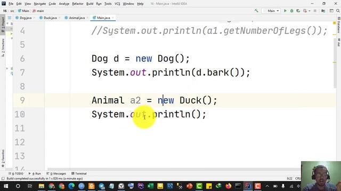341x191 pixels.
Task: Open the File menu
Action: coord(11,4)
